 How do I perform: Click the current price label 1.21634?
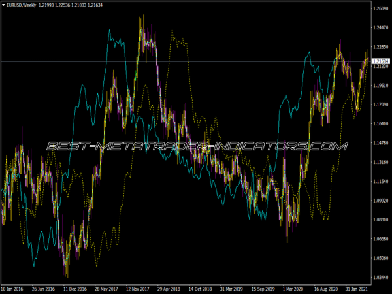click(380, 61)
